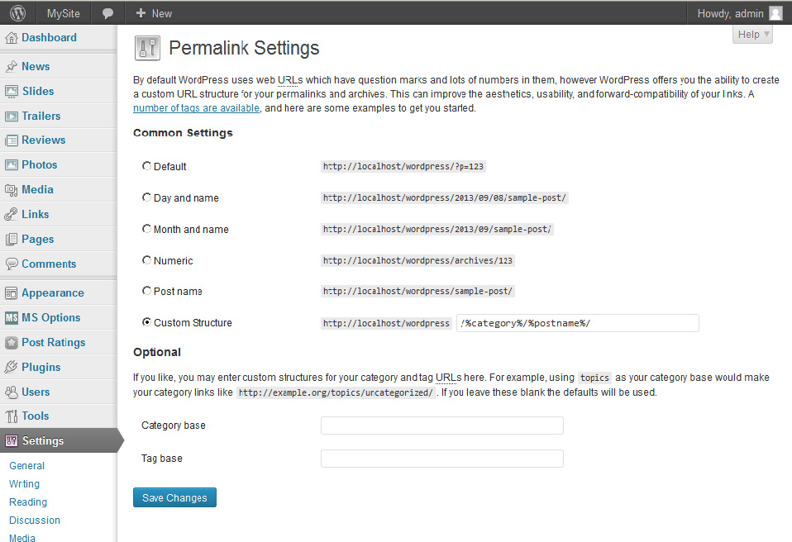Follow the 'number of tags are available' link

(197, 108)
